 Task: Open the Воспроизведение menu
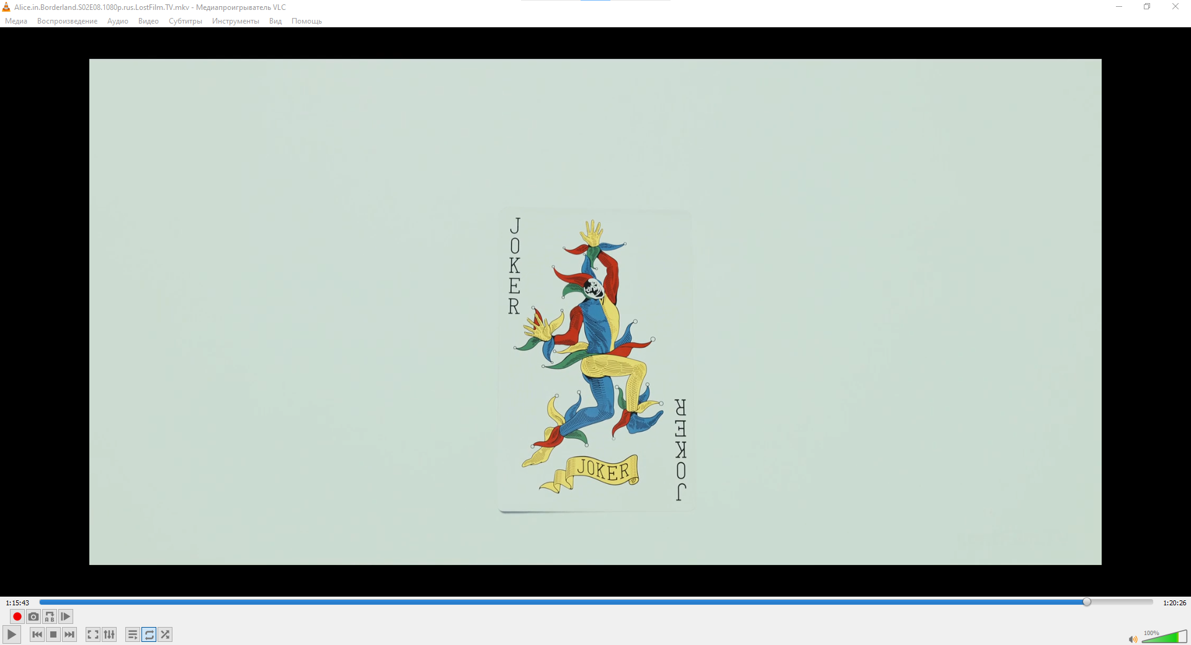pyautogui.click(x=67, y=21)
